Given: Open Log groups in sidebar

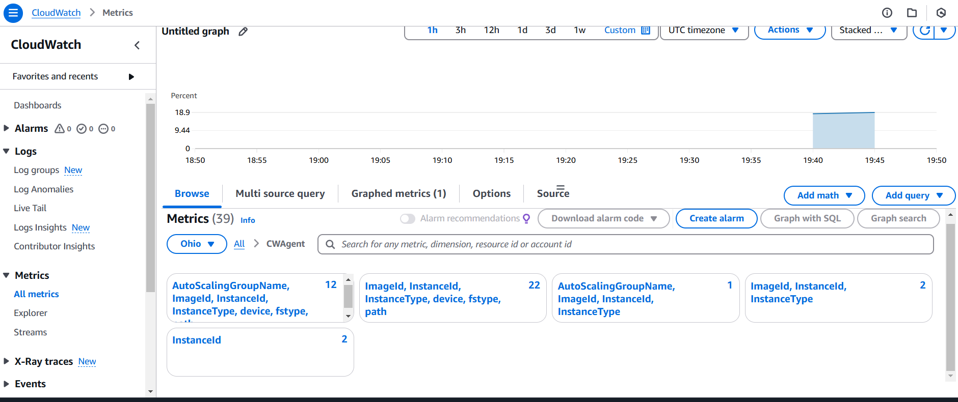Looking at the screenshot, I should click(x=37, y=170).
